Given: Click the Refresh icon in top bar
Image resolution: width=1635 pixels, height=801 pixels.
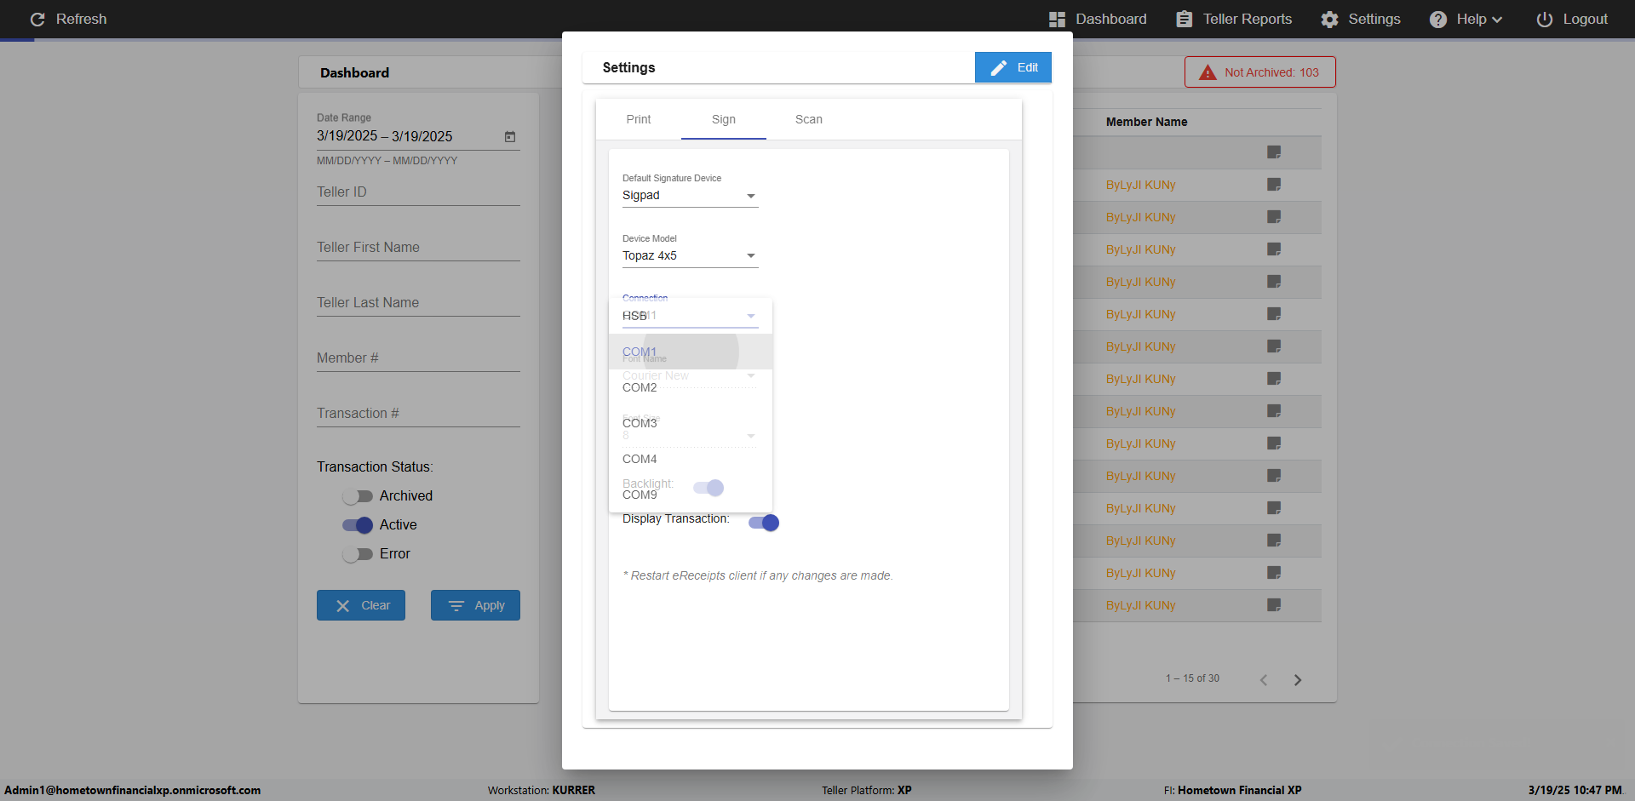Looking at the screenshot, I should [37, 19].
